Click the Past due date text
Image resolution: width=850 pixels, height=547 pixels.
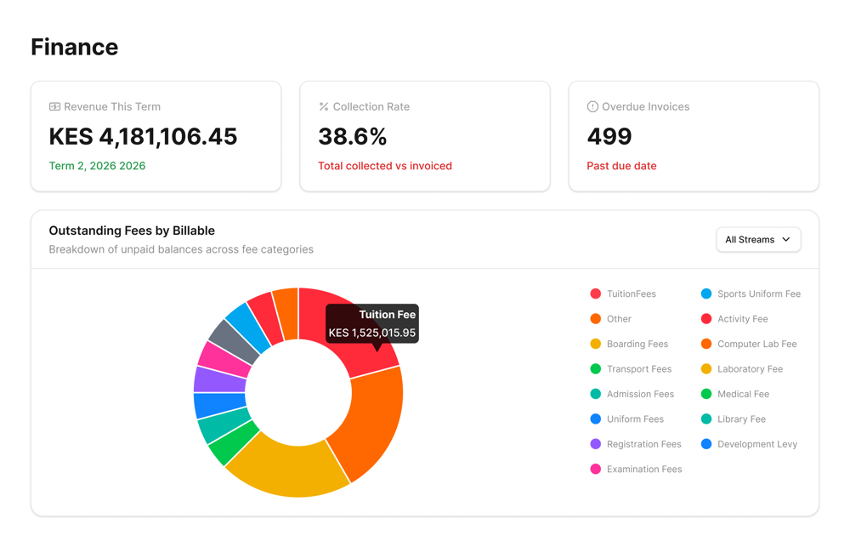[621, 166]
